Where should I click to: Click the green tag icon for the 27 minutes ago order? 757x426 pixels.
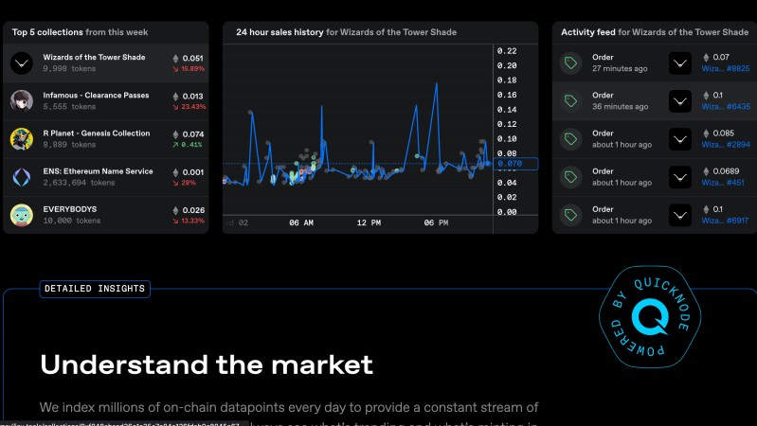570,63
